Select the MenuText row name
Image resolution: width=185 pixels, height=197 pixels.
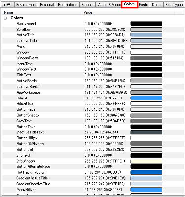tap(24, 64)
